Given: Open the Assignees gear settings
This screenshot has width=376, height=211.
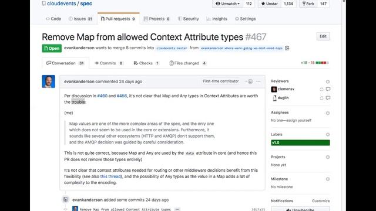Looking at the screenshot, I should tap(328, 113).
